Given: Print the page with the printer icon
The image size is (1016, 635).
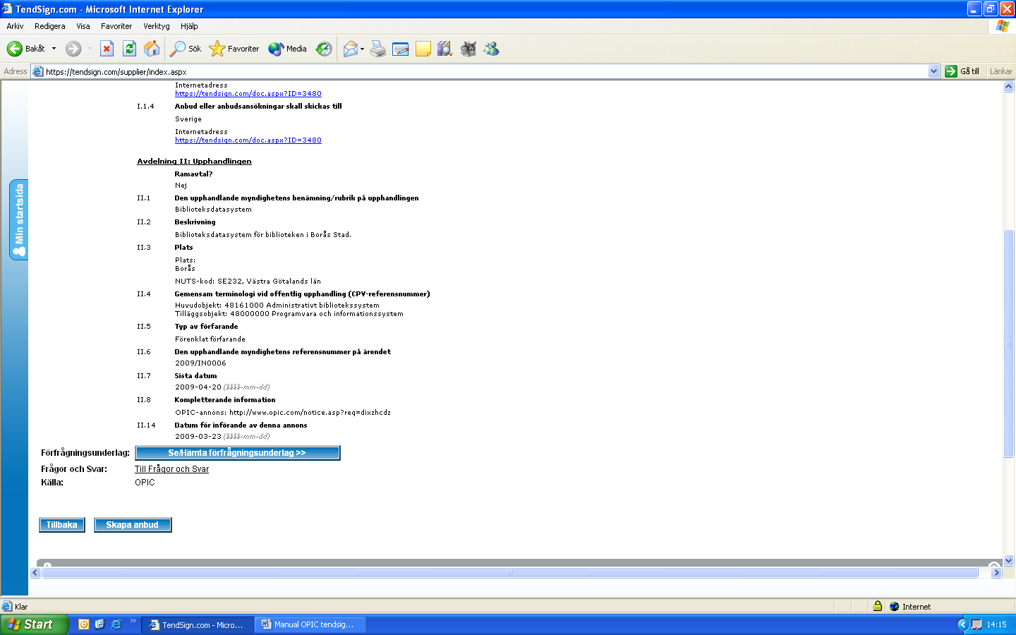Looking at the screenshot, I should 378,49.
